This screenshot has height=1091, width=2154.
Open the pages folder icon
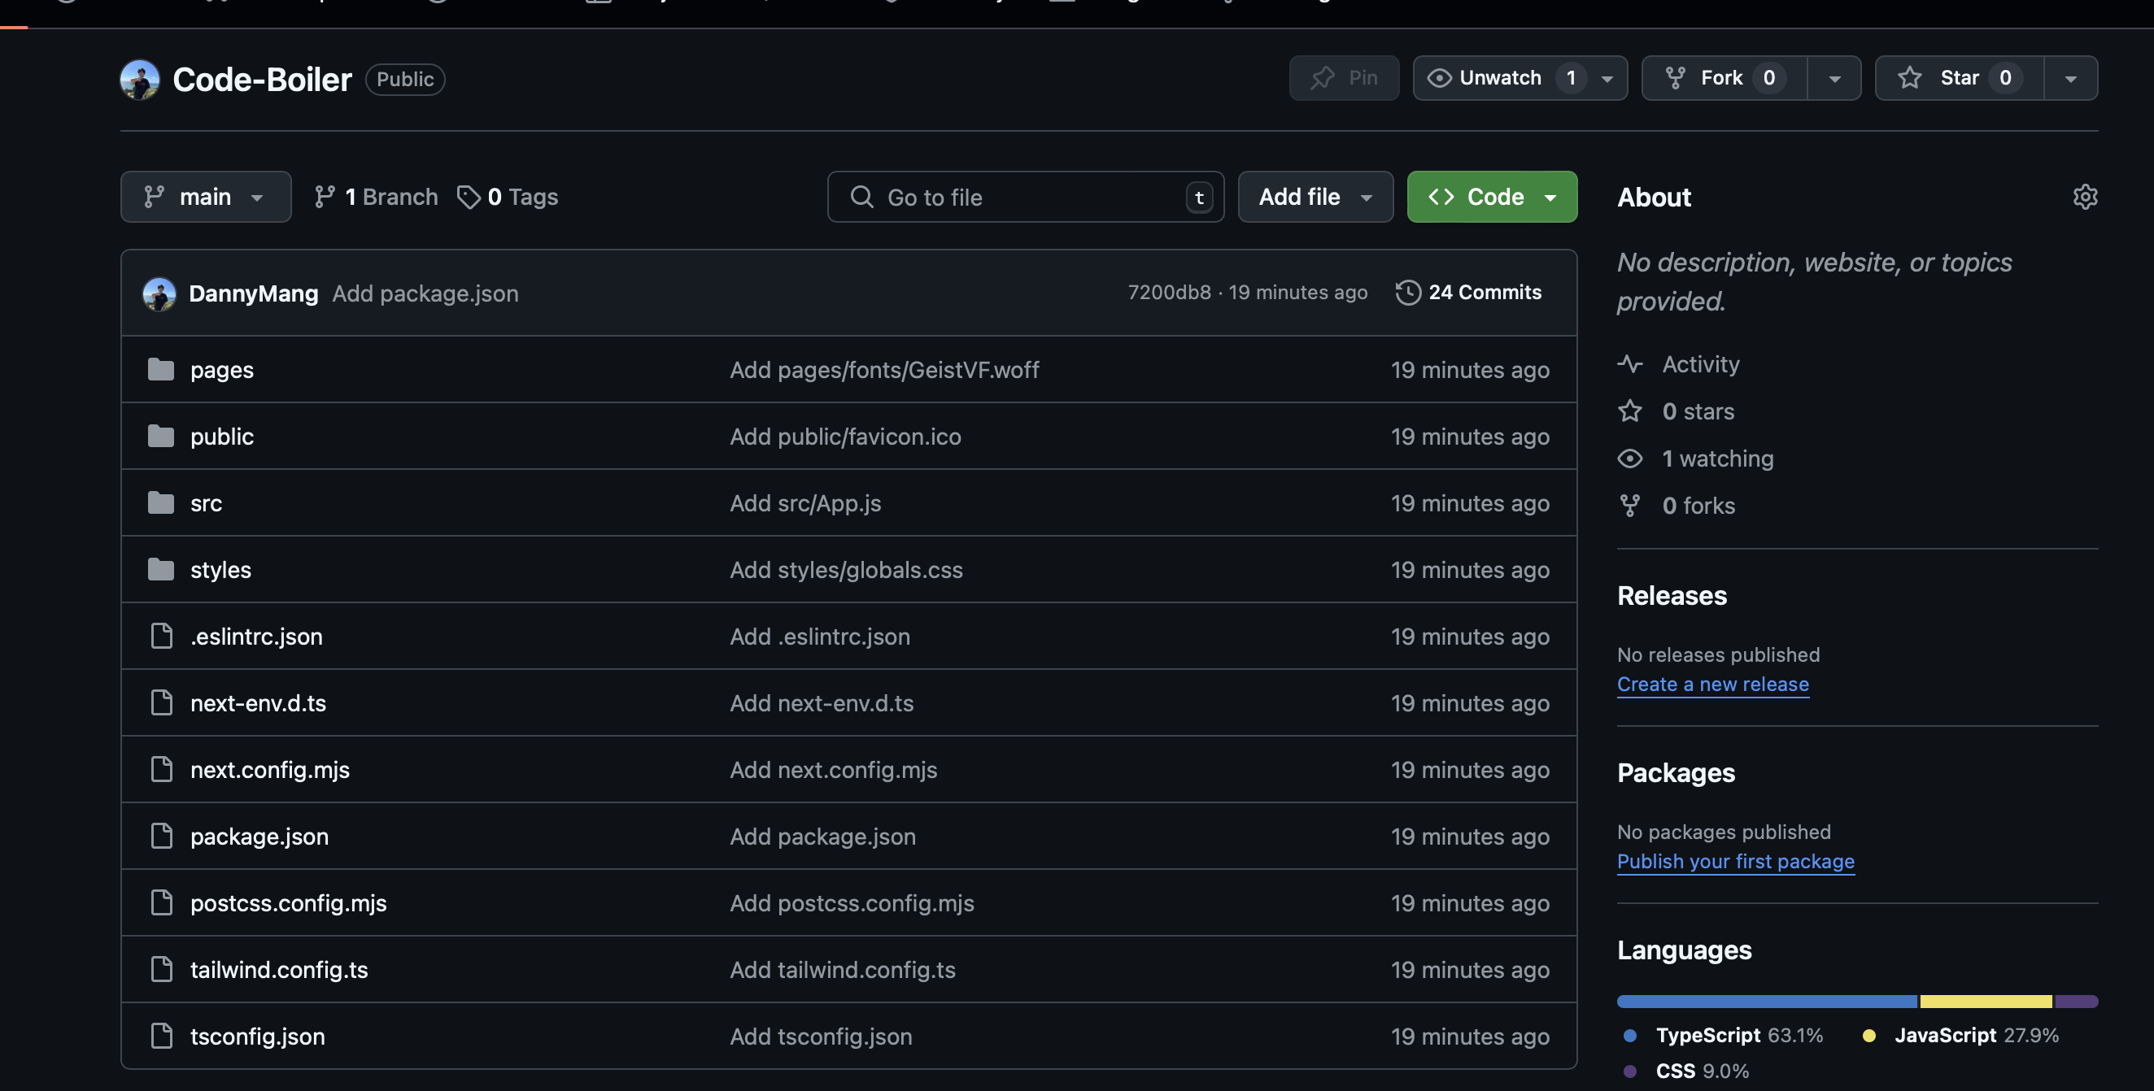click(160, 369)
